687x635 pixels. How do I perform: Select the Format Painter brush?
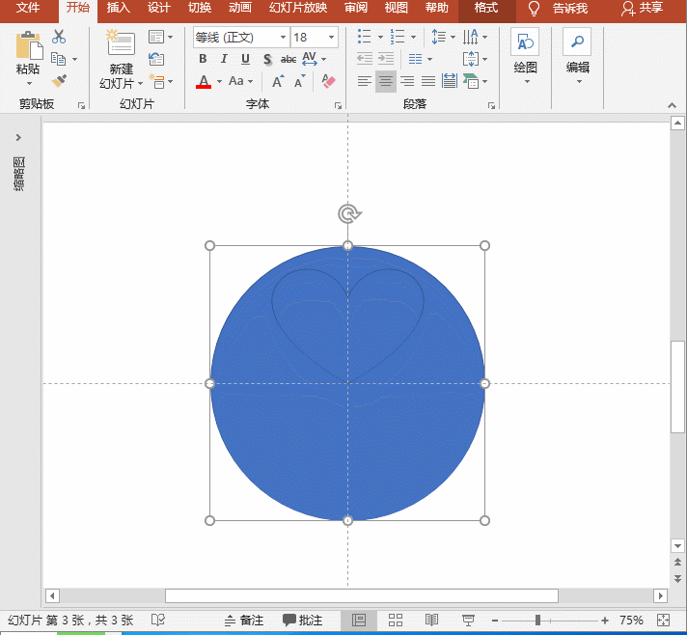click(x=59, y=80)
